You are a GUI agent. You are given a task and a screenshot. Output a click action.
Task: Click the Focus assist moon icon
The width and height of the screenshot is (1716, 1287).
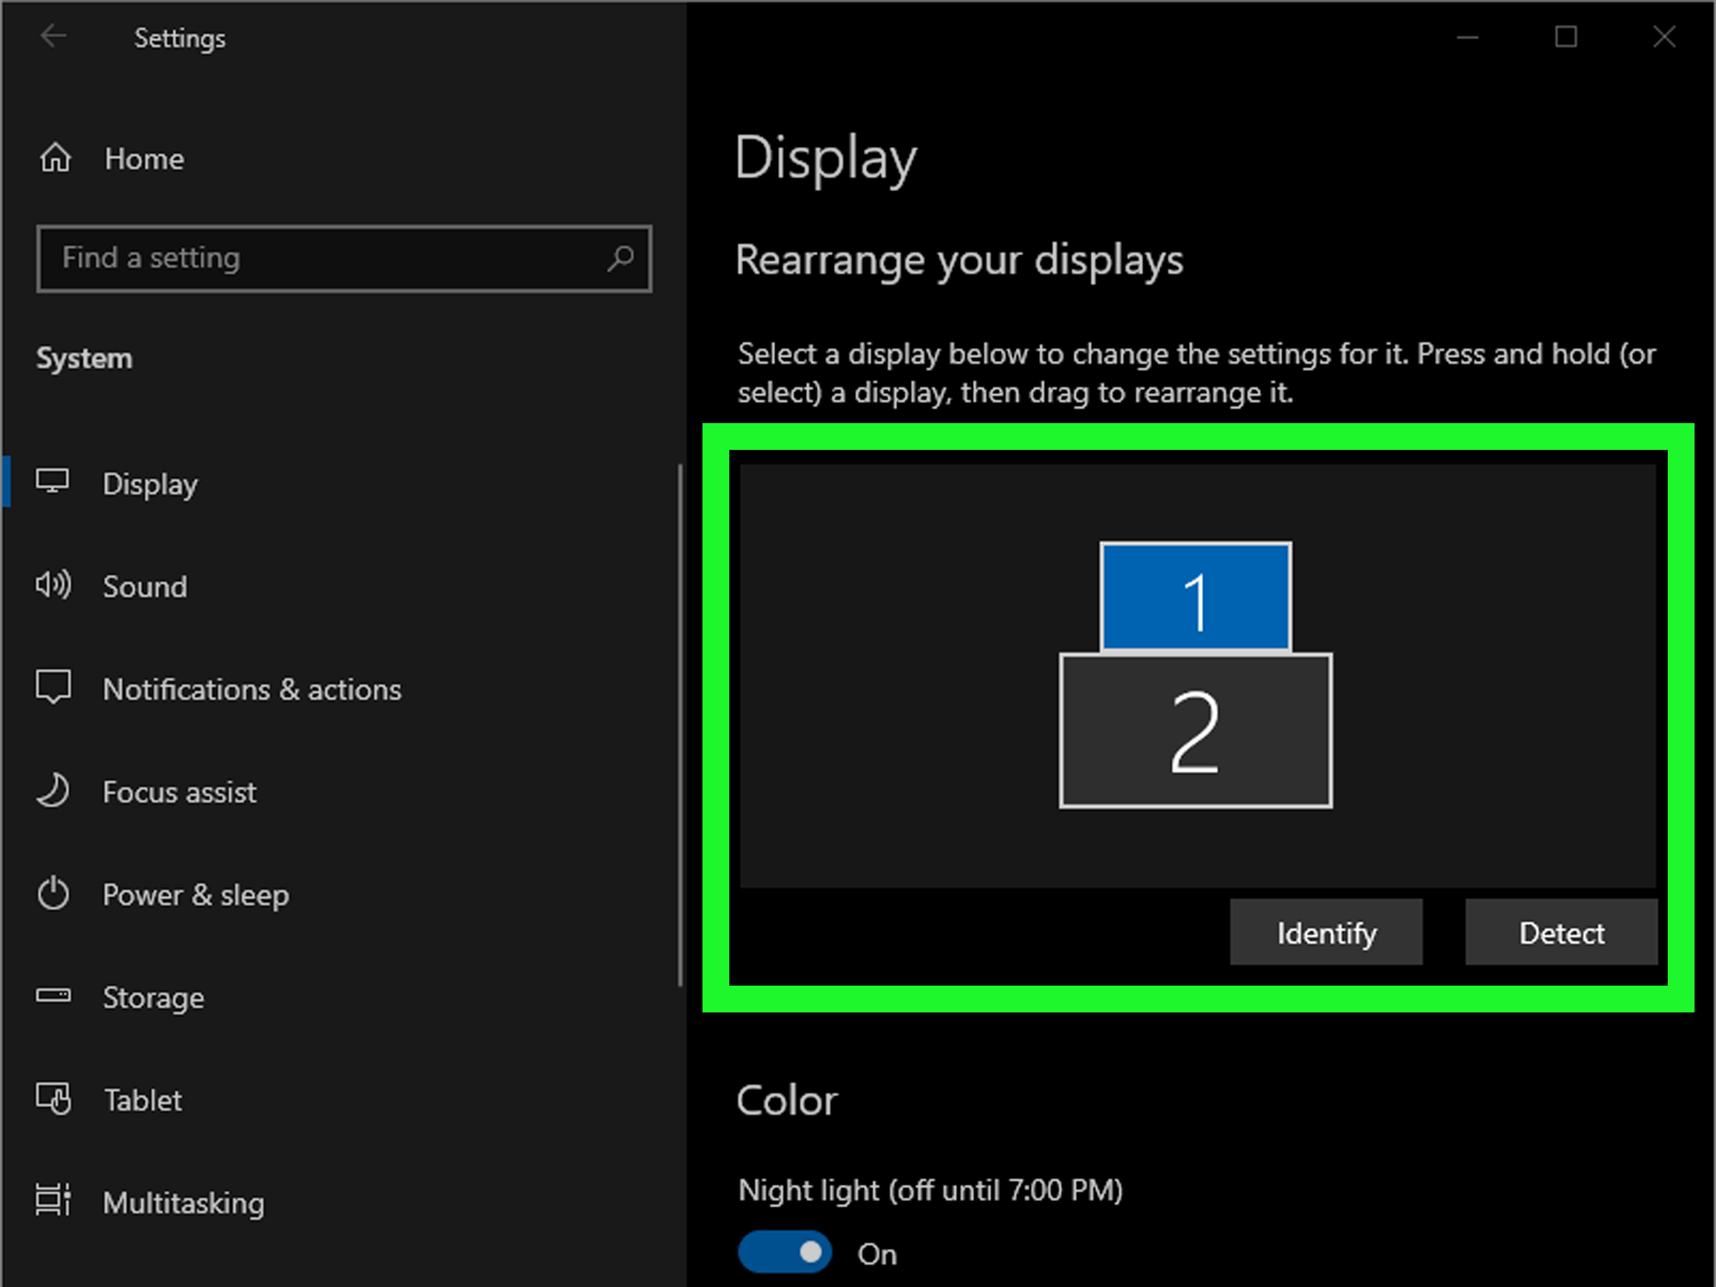pos(53,790)
